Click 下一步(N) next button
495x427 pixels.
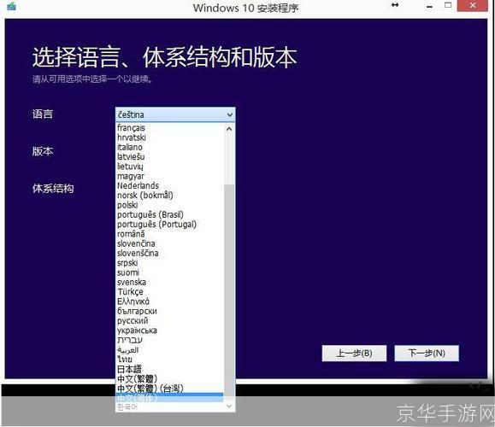pyautogui.click(x=427, y=353)
